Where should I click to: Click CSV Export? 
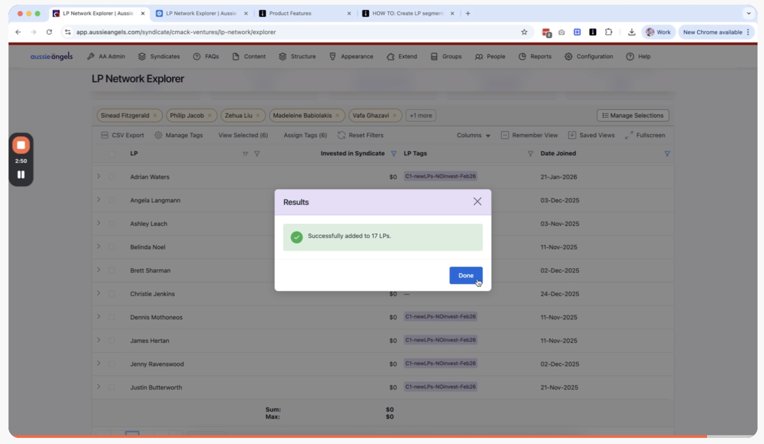click(x=122, y=135)
